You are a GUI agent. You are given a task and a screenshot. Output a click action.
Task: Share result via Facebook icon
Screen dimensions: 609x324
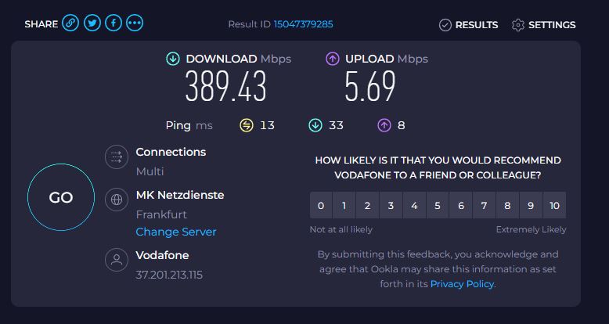coord(114,23)
